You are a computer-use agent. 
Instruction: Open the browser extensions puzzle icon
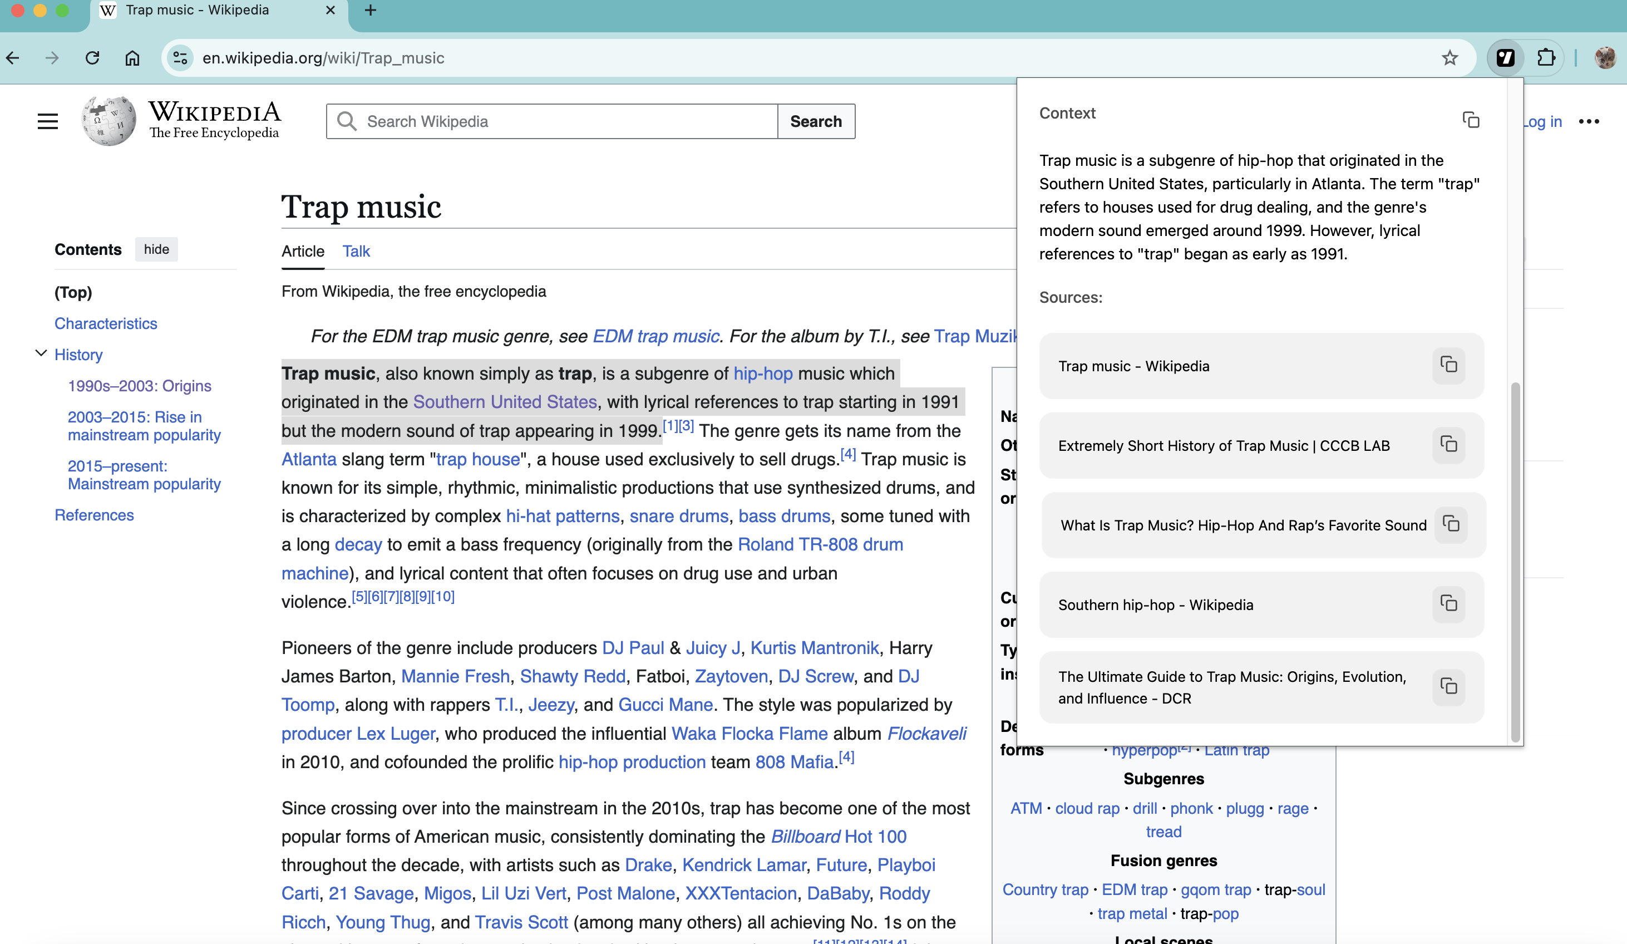[1546, 57]
